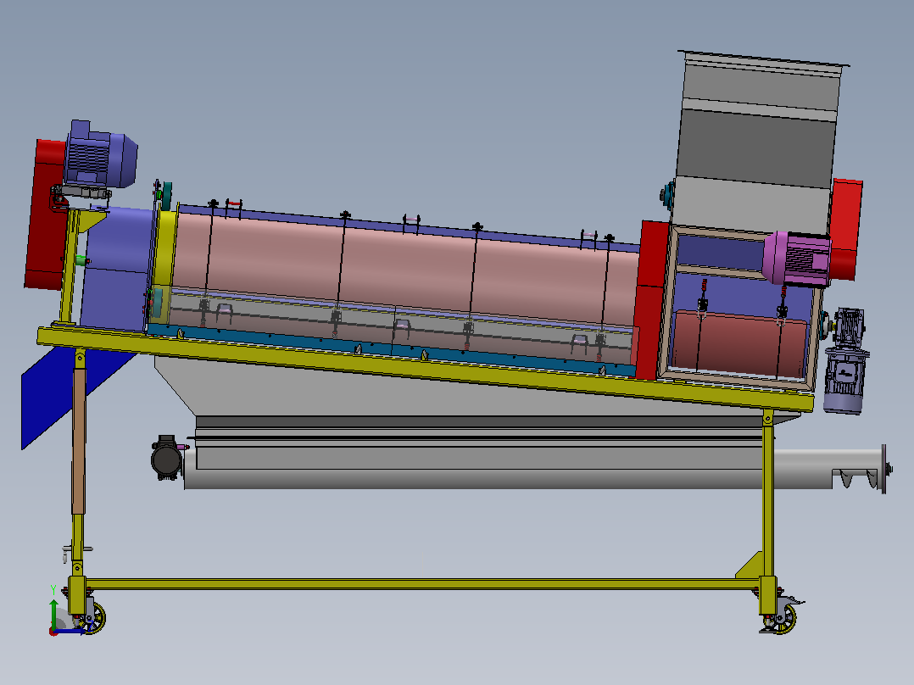Screen dimensions: 914x685
Task: Select the yellow bottom horizontal frame bar
Action: tap(422, 584)
